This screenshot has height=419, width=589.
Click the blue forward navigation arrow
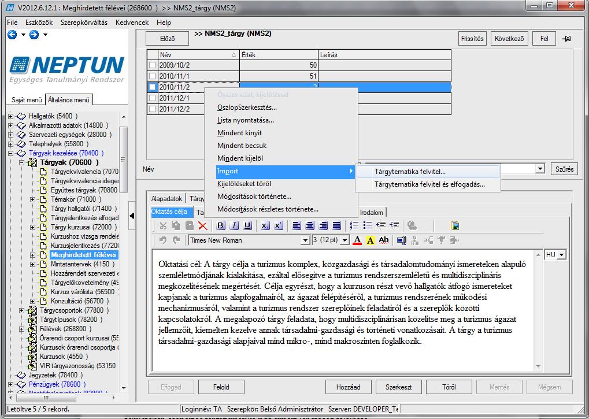[x=34, y=35]
